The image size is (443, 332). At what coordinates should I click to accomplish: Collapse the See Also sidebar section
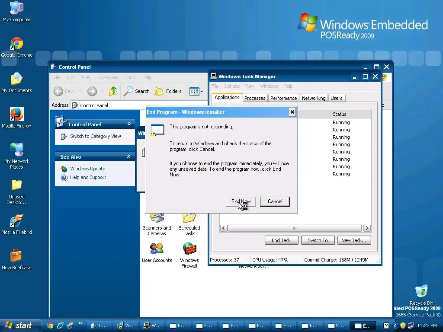129,156
